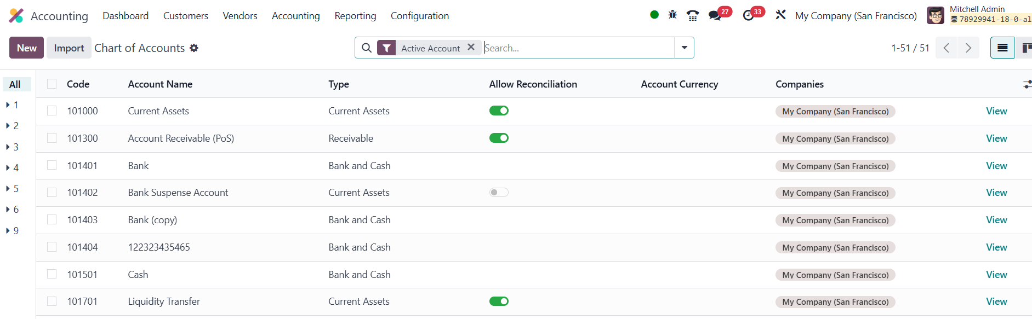This screenshot has height=319, width=1032.
Task: Open optional columns settings icon
Action: 1027,84
